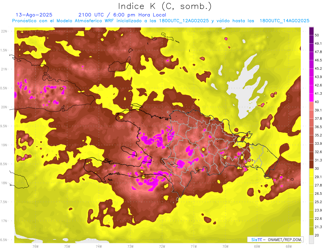Viewport: 324px width, 250px height.
Task: Select the legend value "37.8"
Action: pyautogui.click(x=318, y=118)
